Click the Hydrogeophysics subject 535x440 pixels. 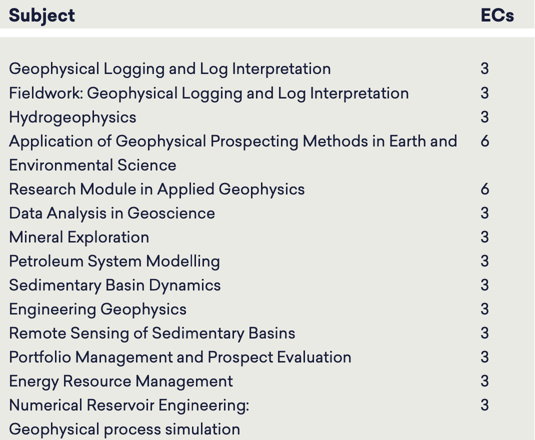tap(72, 117)
